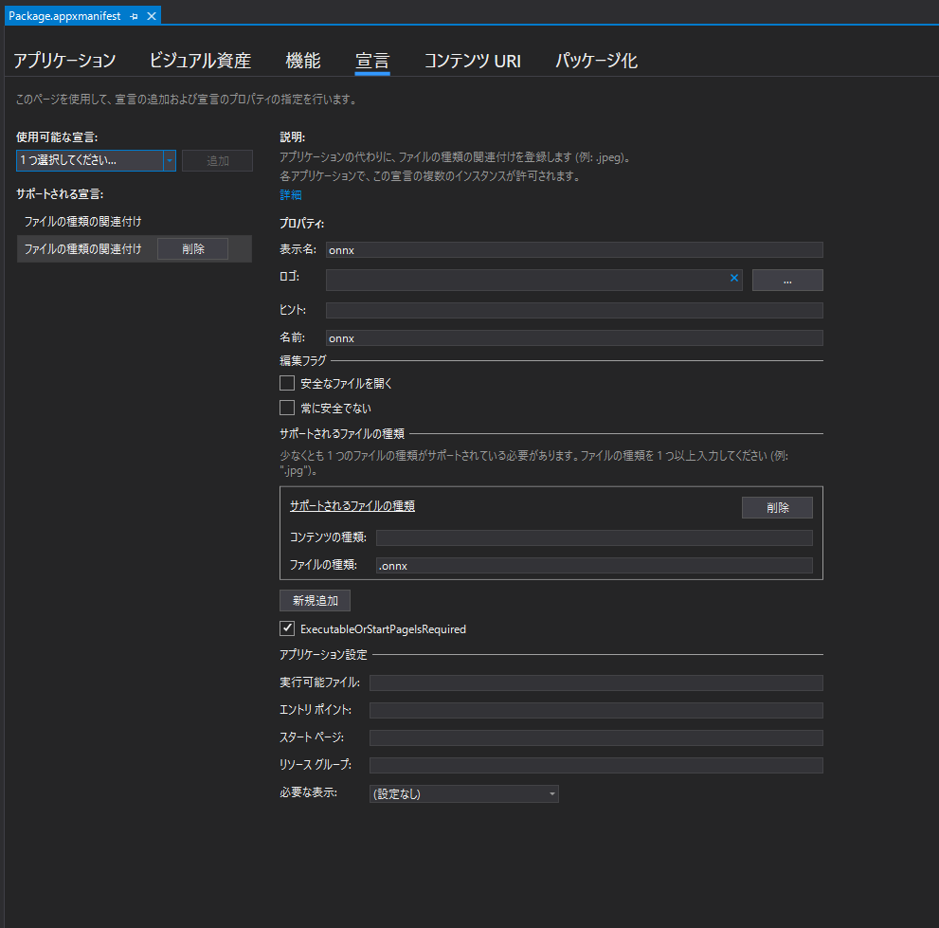
Task: Go to パッケージ化 tab
Action: coord(596,61)
